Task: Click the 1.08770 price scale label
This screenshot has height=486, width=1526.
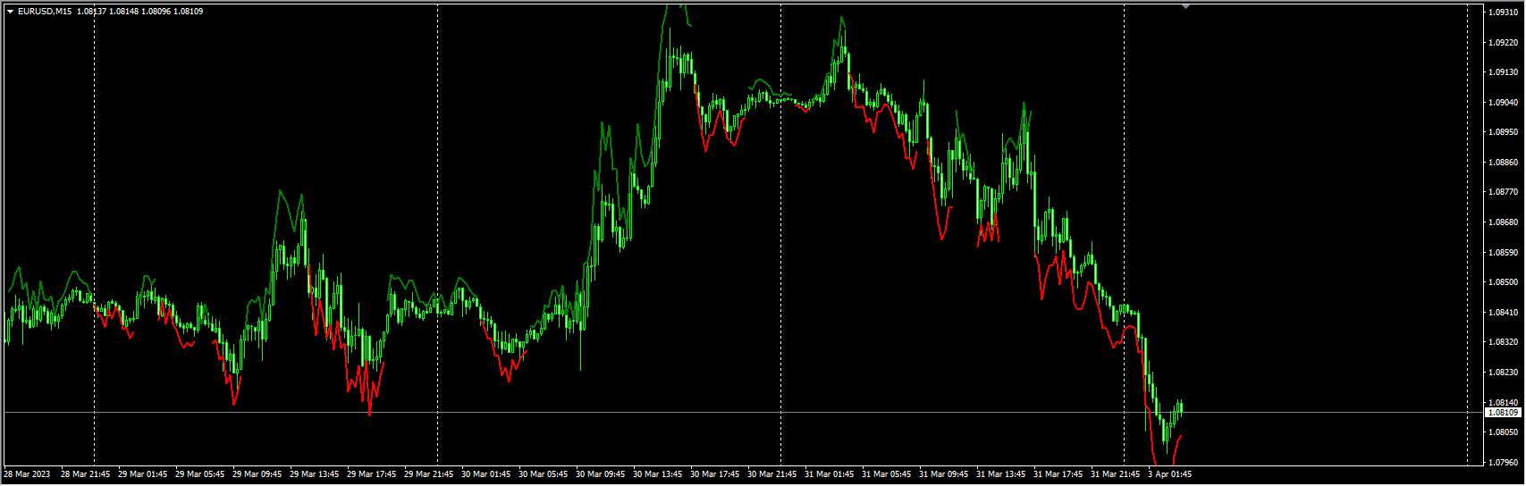Action: click(x=1505, y=192)
